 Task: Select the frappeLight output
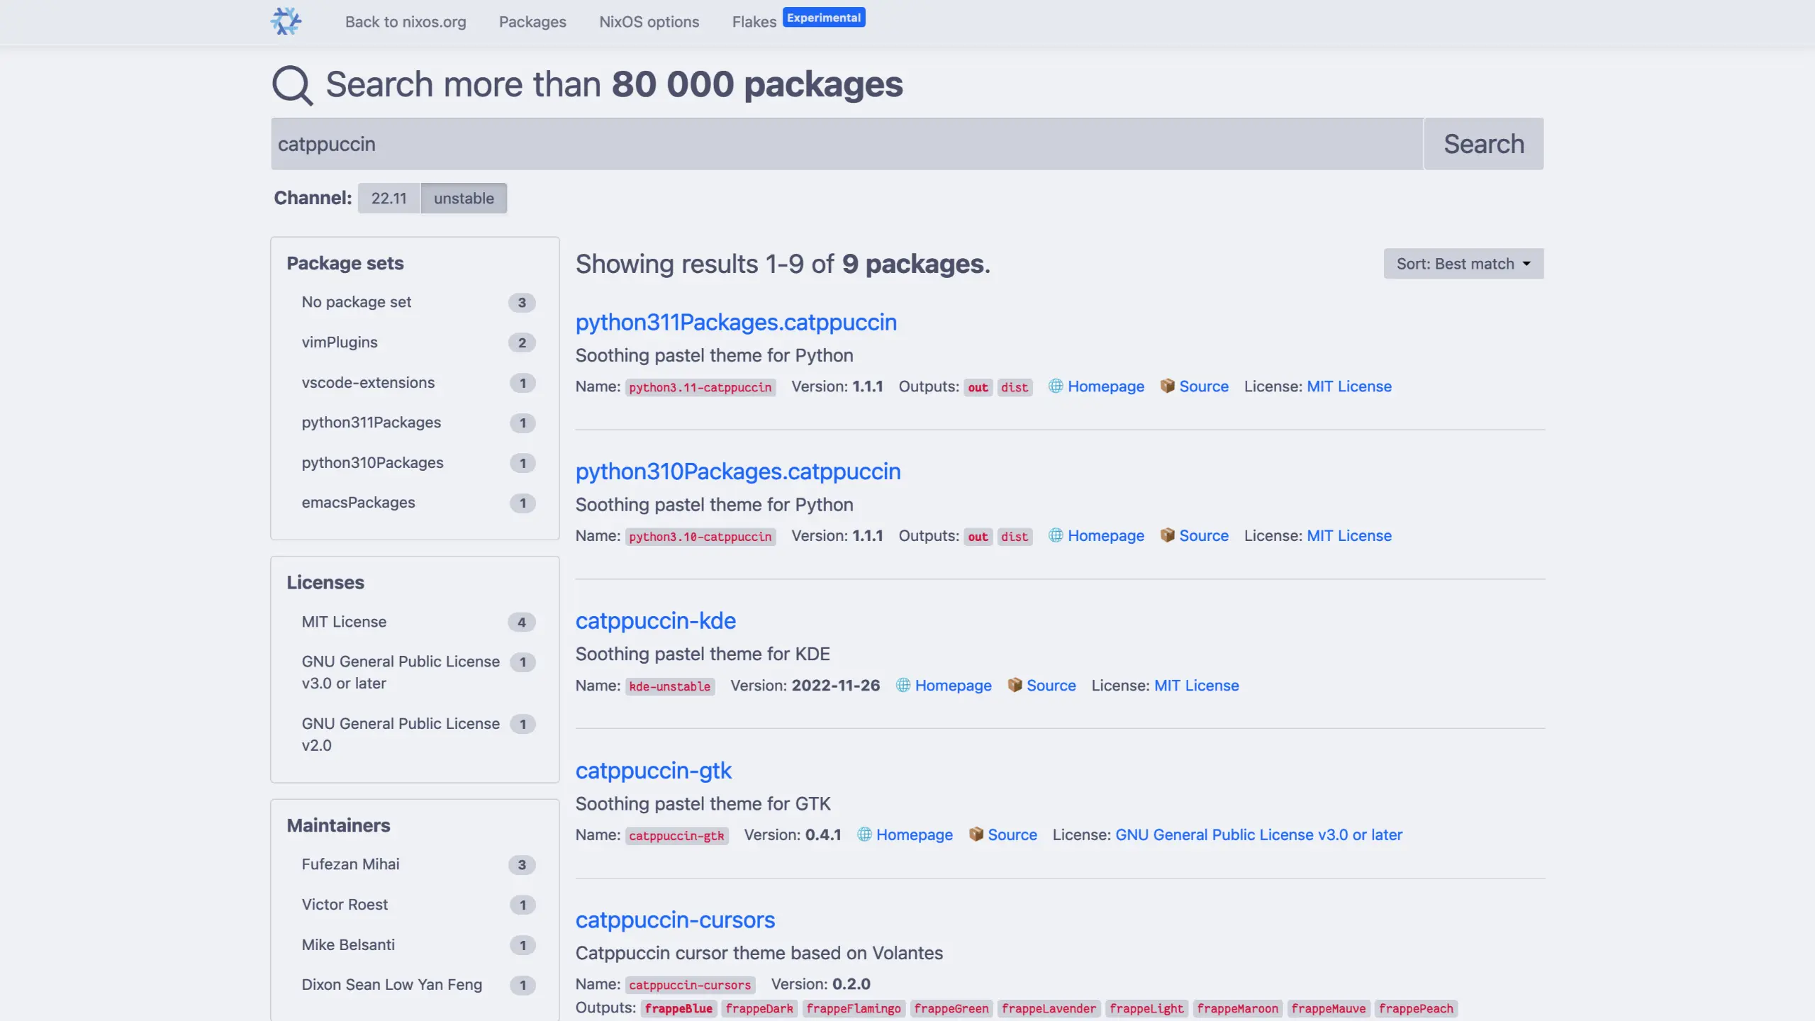pos(1146,1008)
